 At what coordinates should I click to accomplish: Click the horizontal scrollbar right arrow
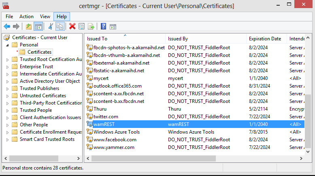pyautogui.click(x=301, y=158)
